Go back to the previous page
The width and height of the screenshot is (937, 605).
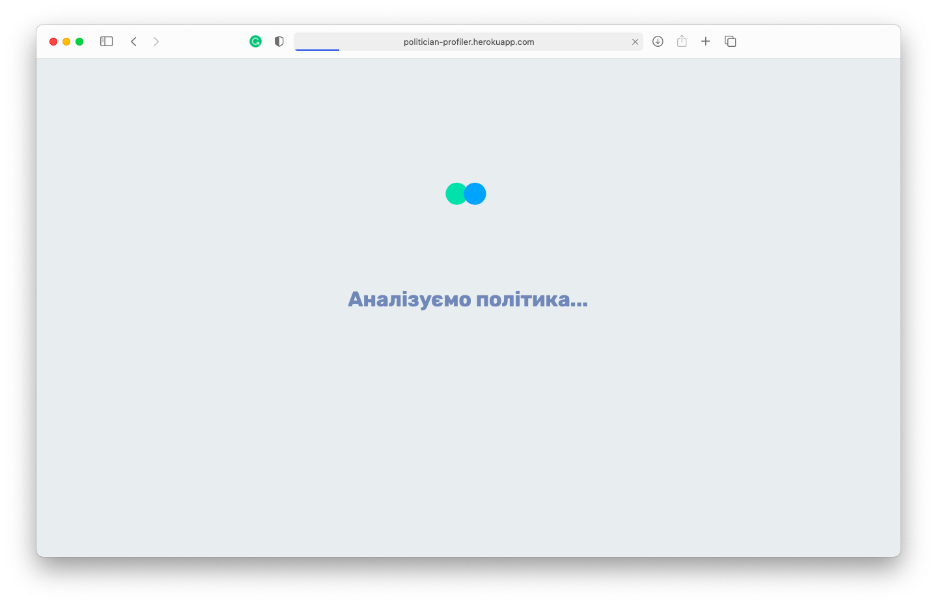pyautogui.click(x=133, y=42)
